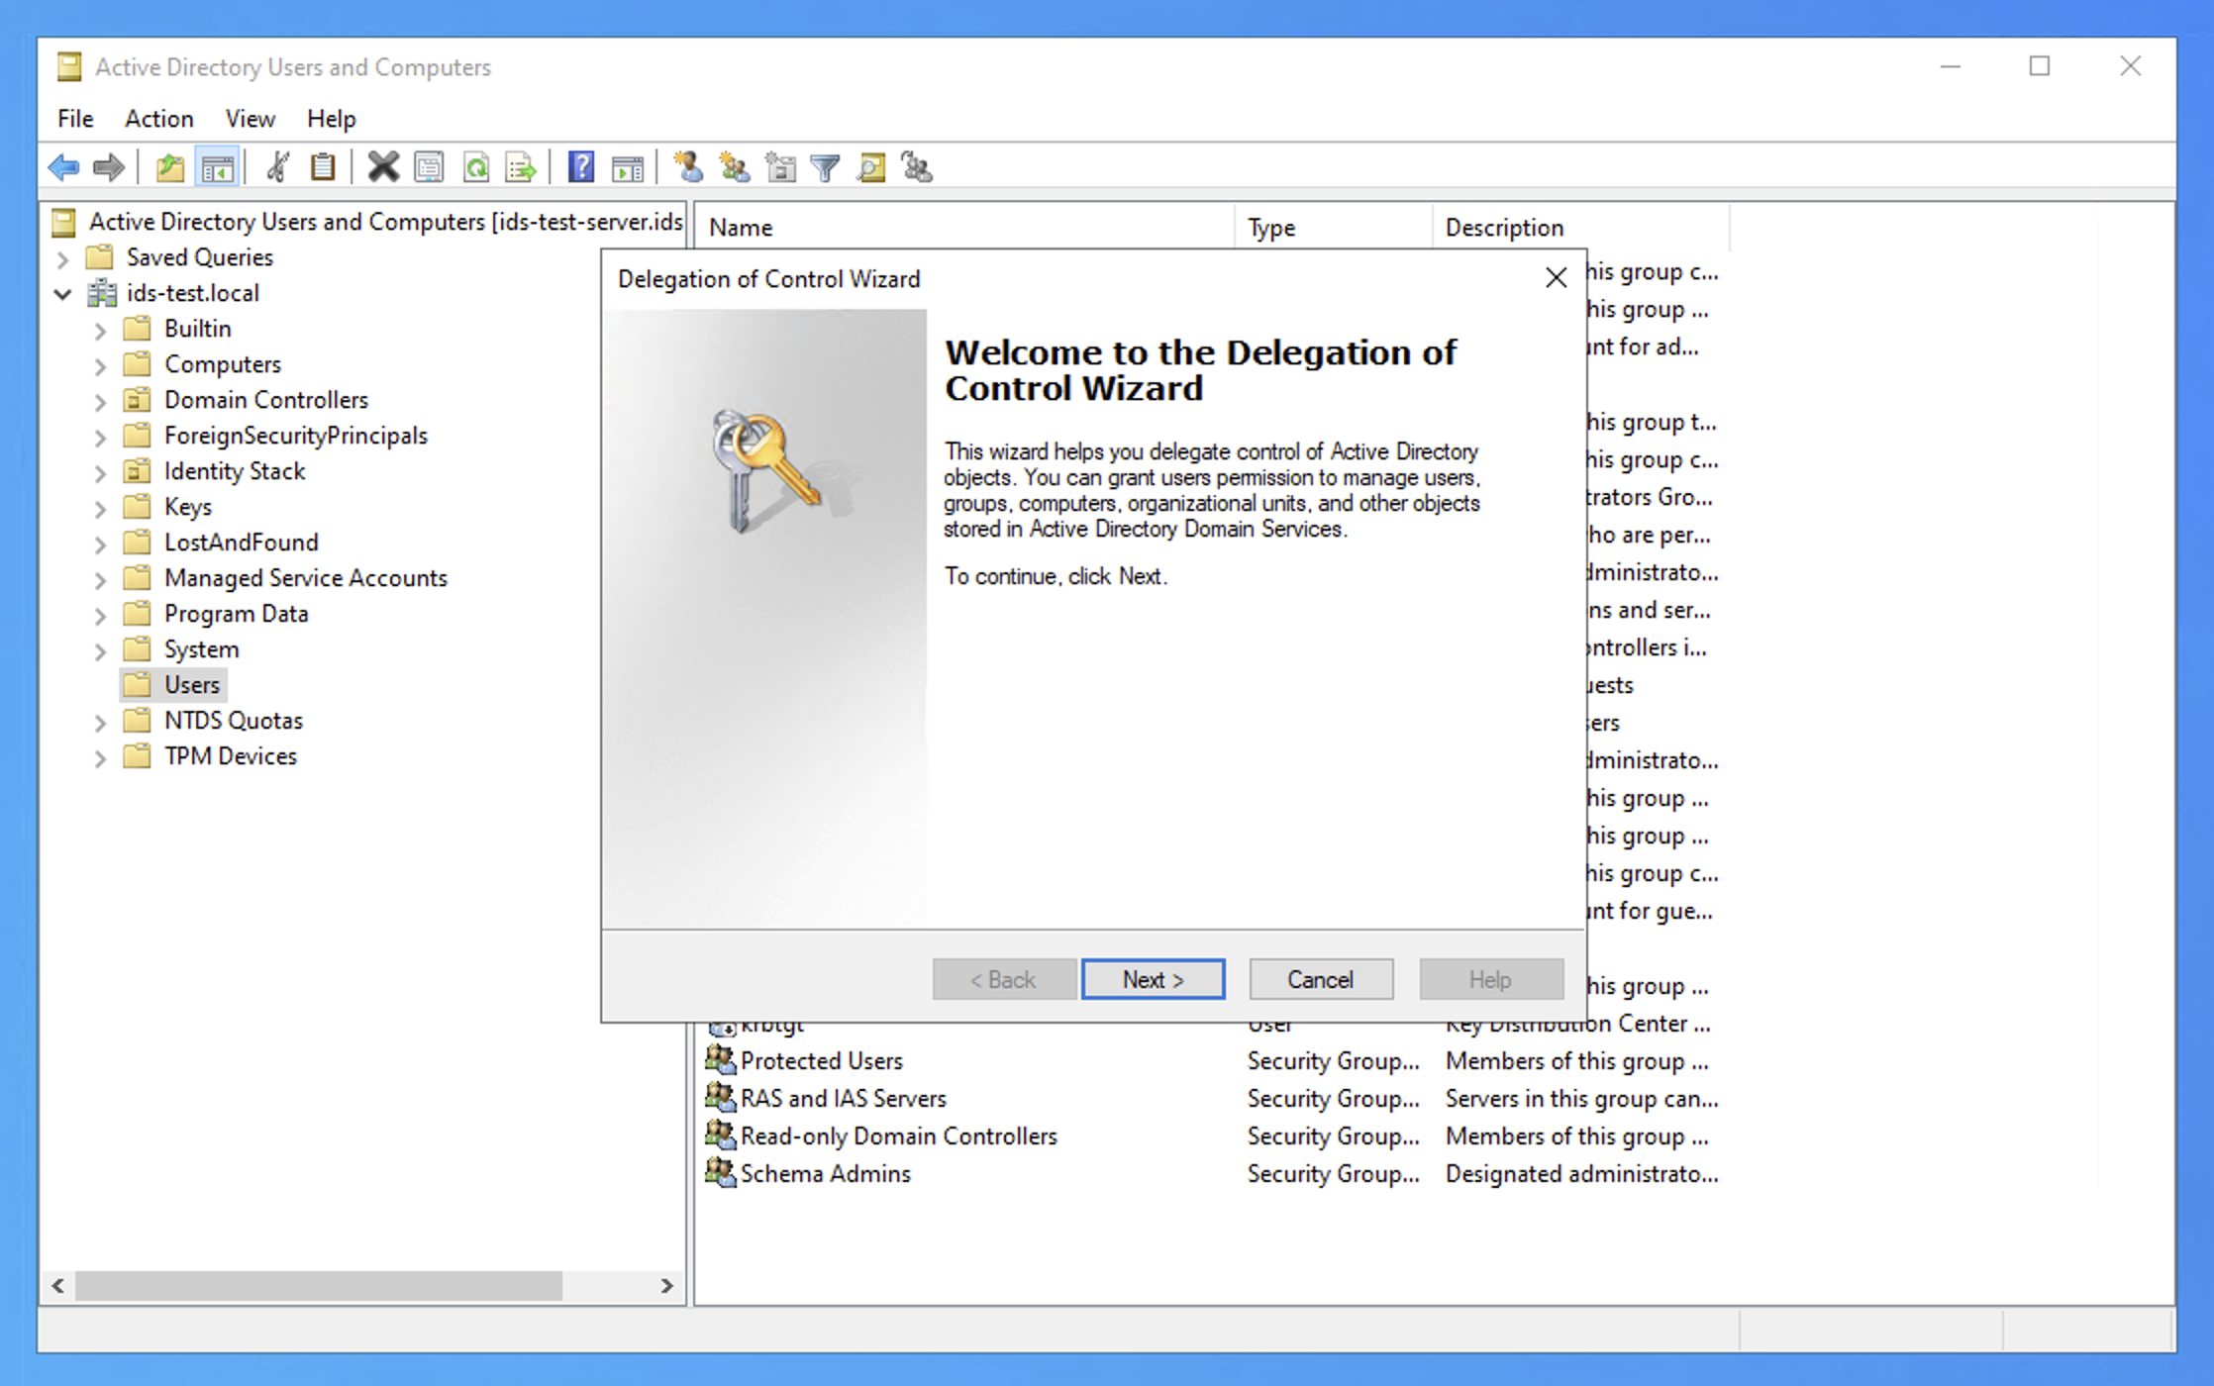Screen dimensions: 2214x1386
Task: Click the folder icon beside Saved Queries
Action: (99, 256)
